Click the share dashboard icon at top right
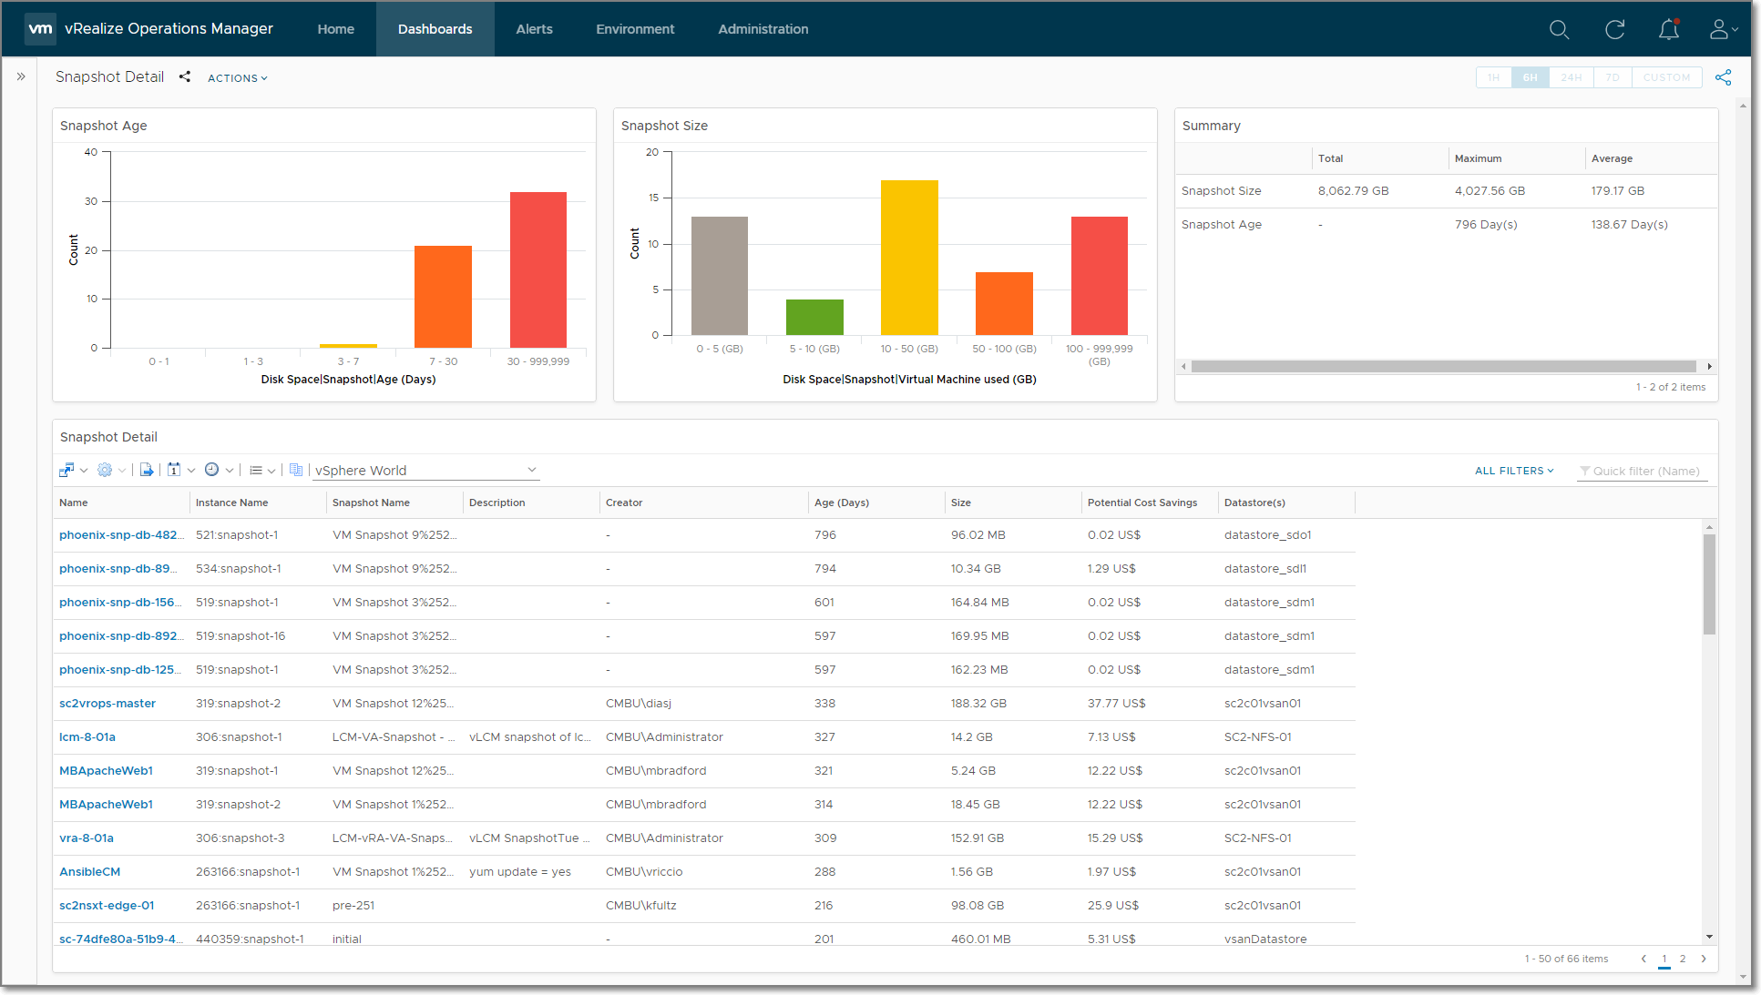The height and width of the screenshot is (995, 1761). [x=1723, y=77]
